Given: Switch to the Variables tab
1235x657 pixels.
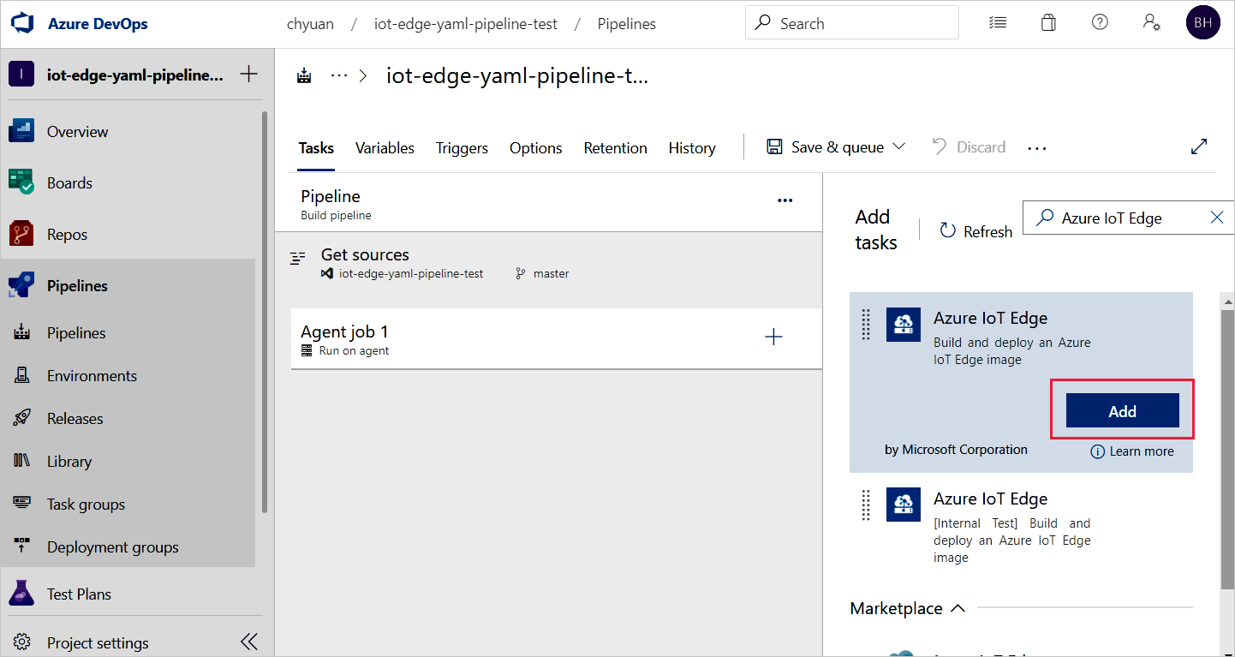Looking at the screenshot, I should point(385,148).
